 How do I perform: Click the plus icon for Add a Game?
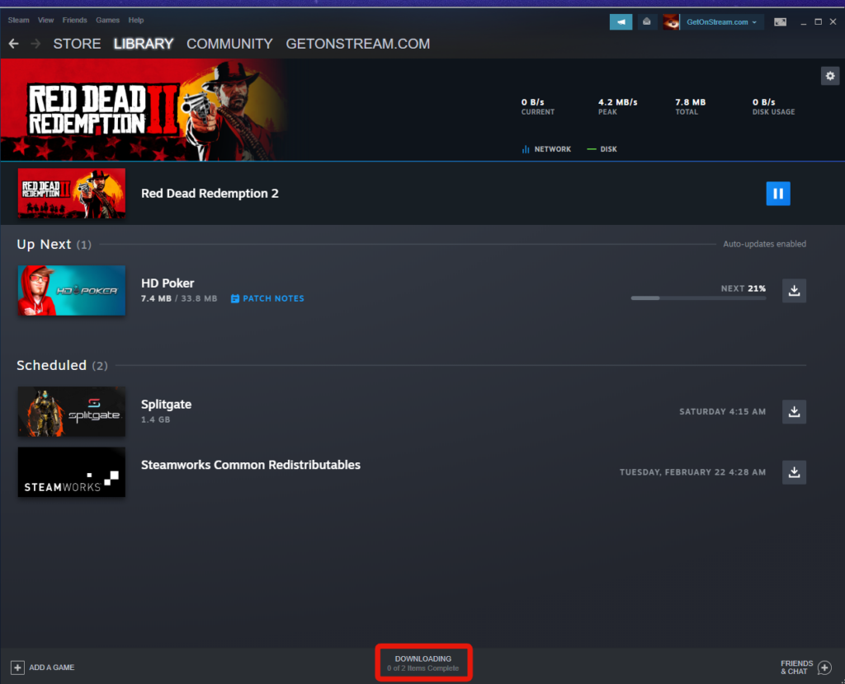(17, 668)
